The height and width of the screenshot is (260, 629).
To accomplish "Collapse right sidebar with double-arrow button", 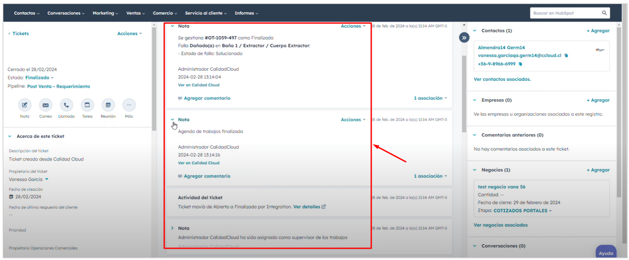I will tap(464, 38).
